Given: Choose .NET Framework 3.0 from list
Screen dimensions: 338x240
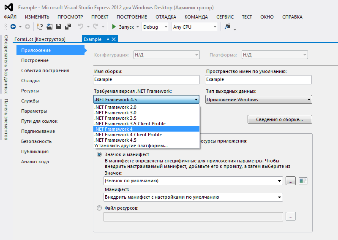Looking at the screenshot, I should click(x=146, y=113).
